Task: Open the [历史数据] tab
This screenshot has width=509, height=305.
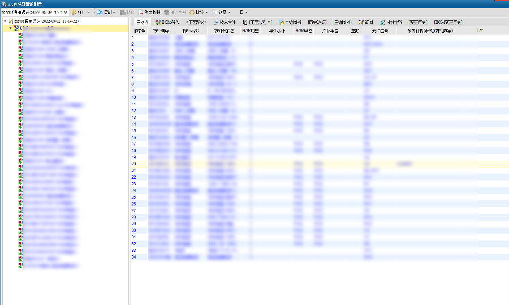Action: click(317, 22)
